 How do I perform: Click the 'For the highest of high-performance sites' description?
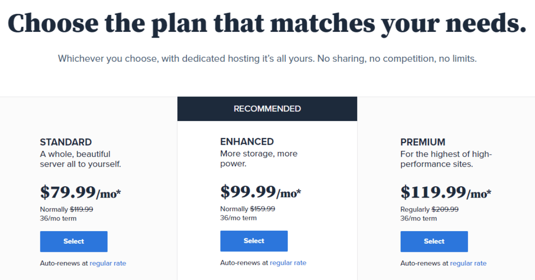pos(446,159)
